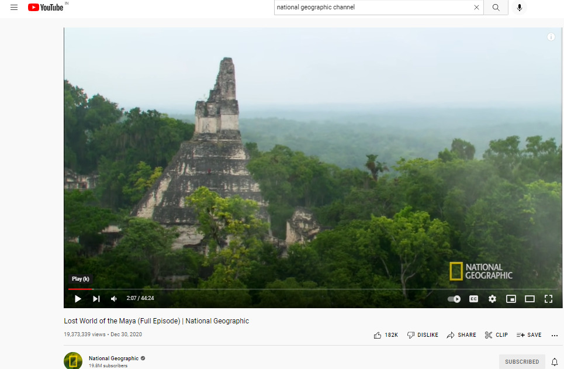Viewport: 564px width, 369px height.
Task: Click the 19,373,339 views text
Action: 85,334
